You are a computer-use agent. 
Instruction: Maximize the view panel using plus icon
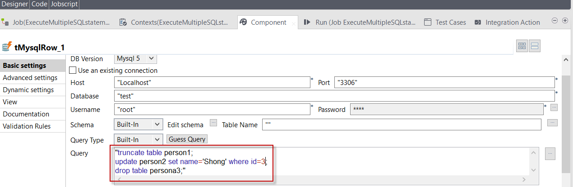coord(565,21)
